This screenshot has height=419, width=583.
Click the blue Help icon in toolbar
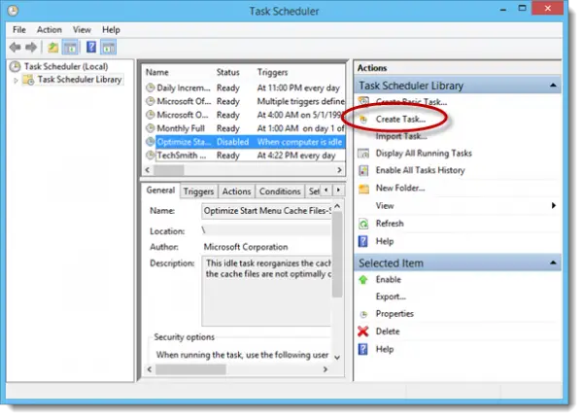(x=89, y=47)
